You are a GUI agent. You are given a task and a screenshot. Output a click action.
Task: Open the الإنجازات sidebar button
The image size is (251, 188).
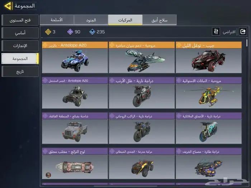20,46
